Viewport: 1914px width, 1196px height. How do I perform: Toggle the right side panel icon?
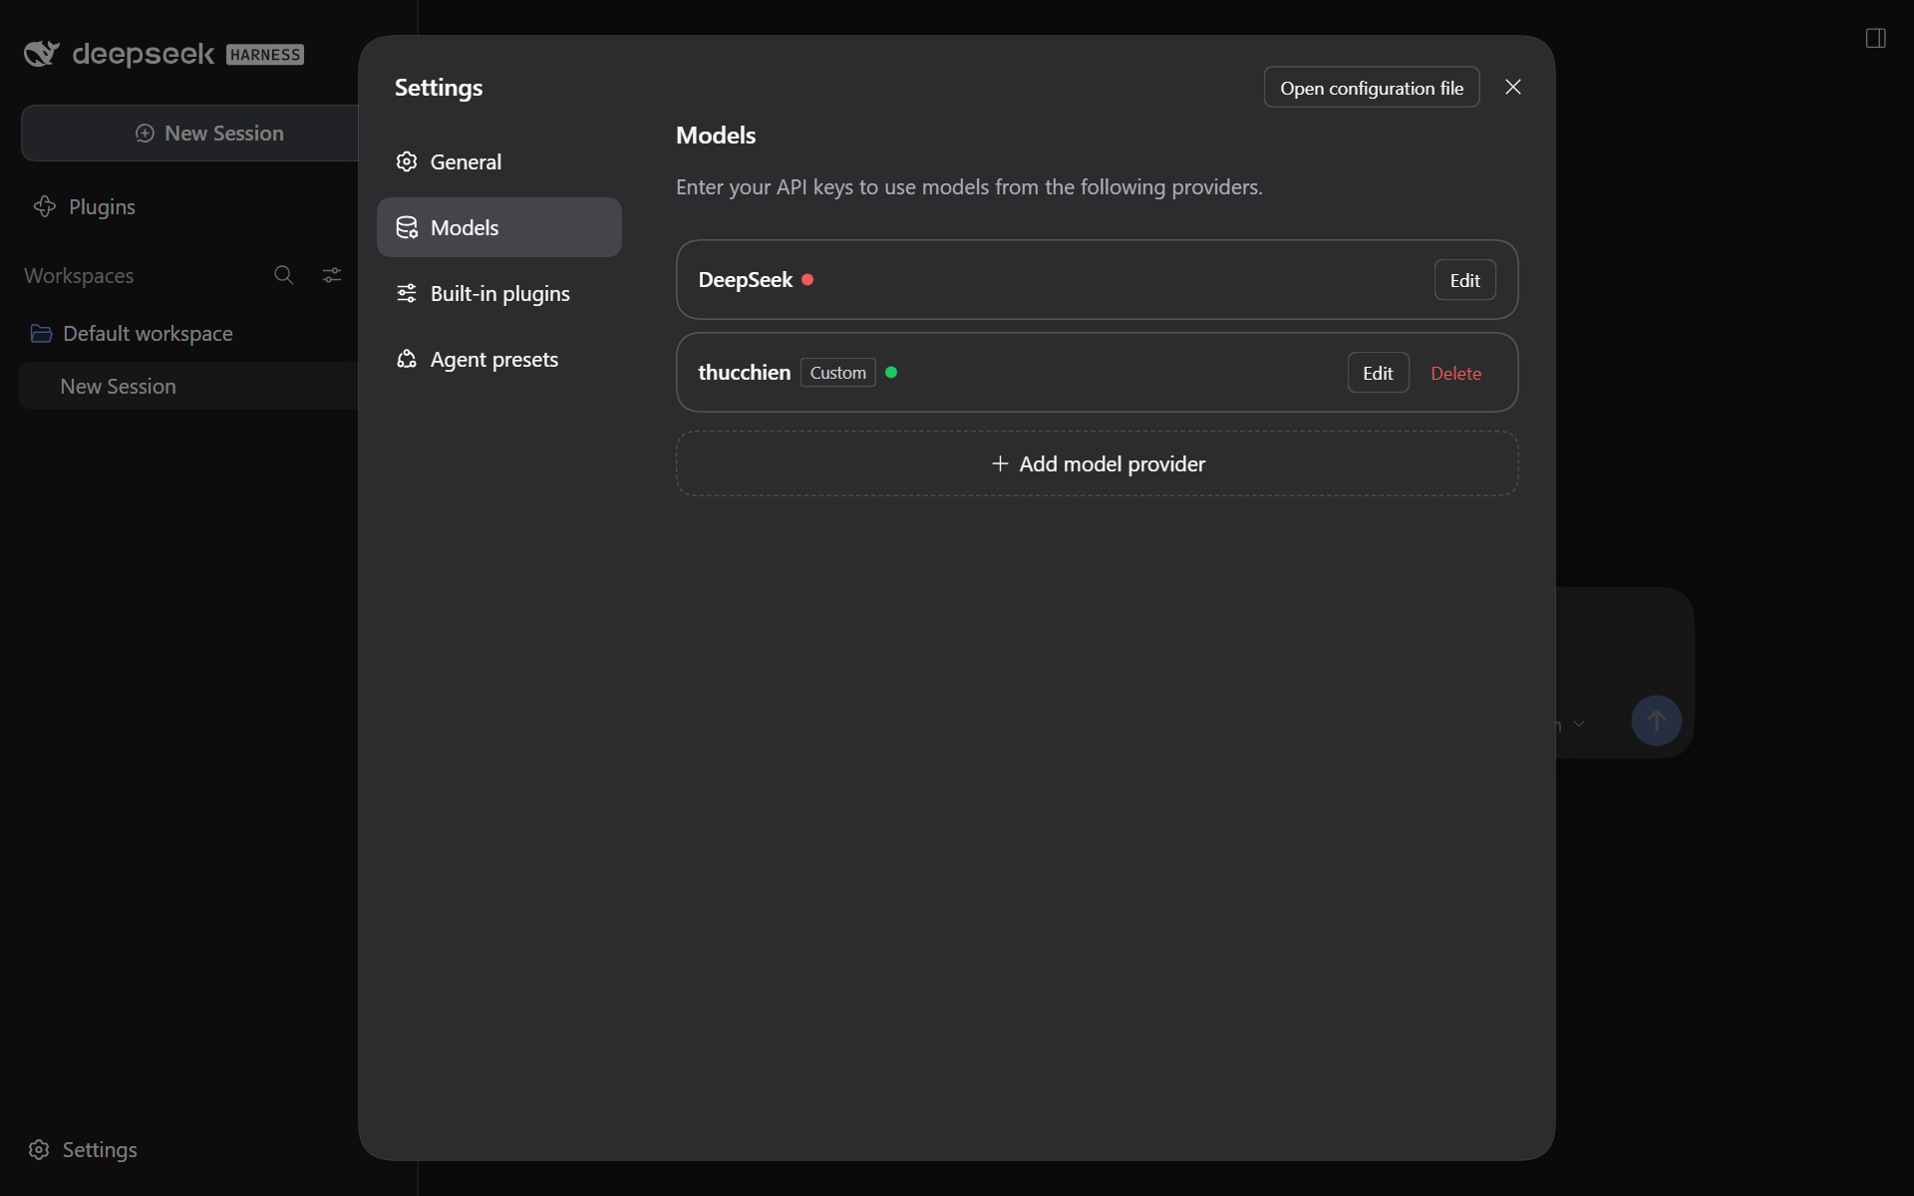[1875, 38]
